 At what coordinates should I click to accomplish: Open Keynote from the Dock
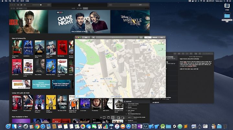pos(111,126)
